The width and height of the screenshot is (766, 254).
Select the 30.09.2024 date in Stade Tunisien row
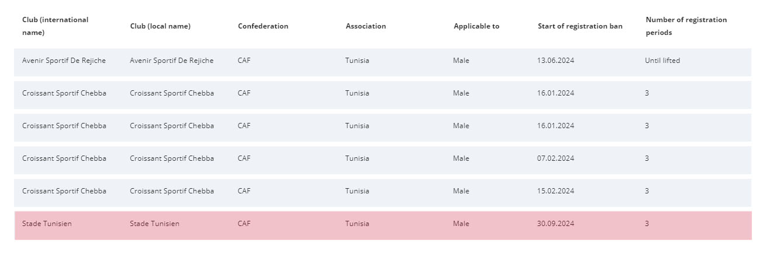click(556, 224)
